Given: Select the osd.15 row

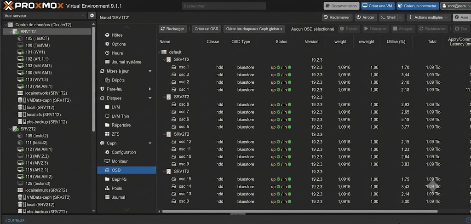Looking at the screenshot, I should (314, 179).
